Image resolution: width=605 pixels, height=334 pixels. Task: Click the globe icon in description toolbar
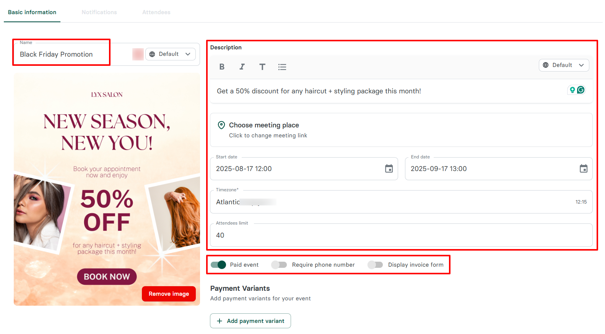click(x=546, y=65)
